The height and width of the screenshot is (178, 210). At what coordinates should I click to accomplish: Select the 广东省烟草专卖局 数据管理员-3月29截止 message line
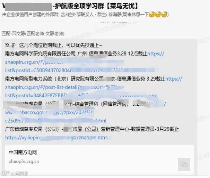(92, 129)
